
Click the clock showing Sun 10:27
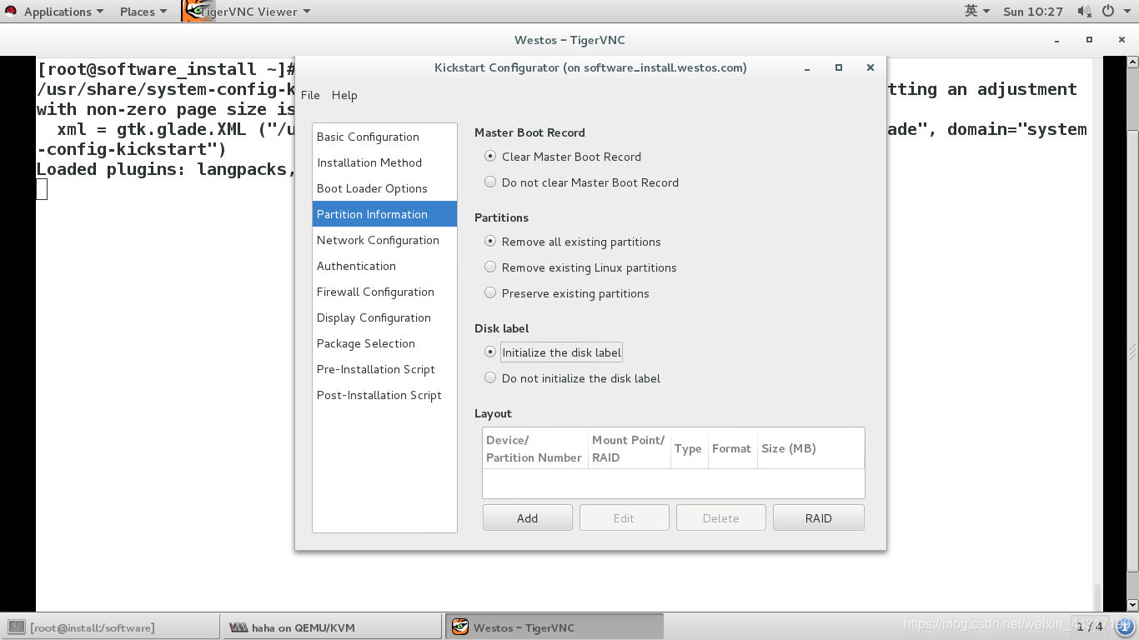click(1033, 12)
